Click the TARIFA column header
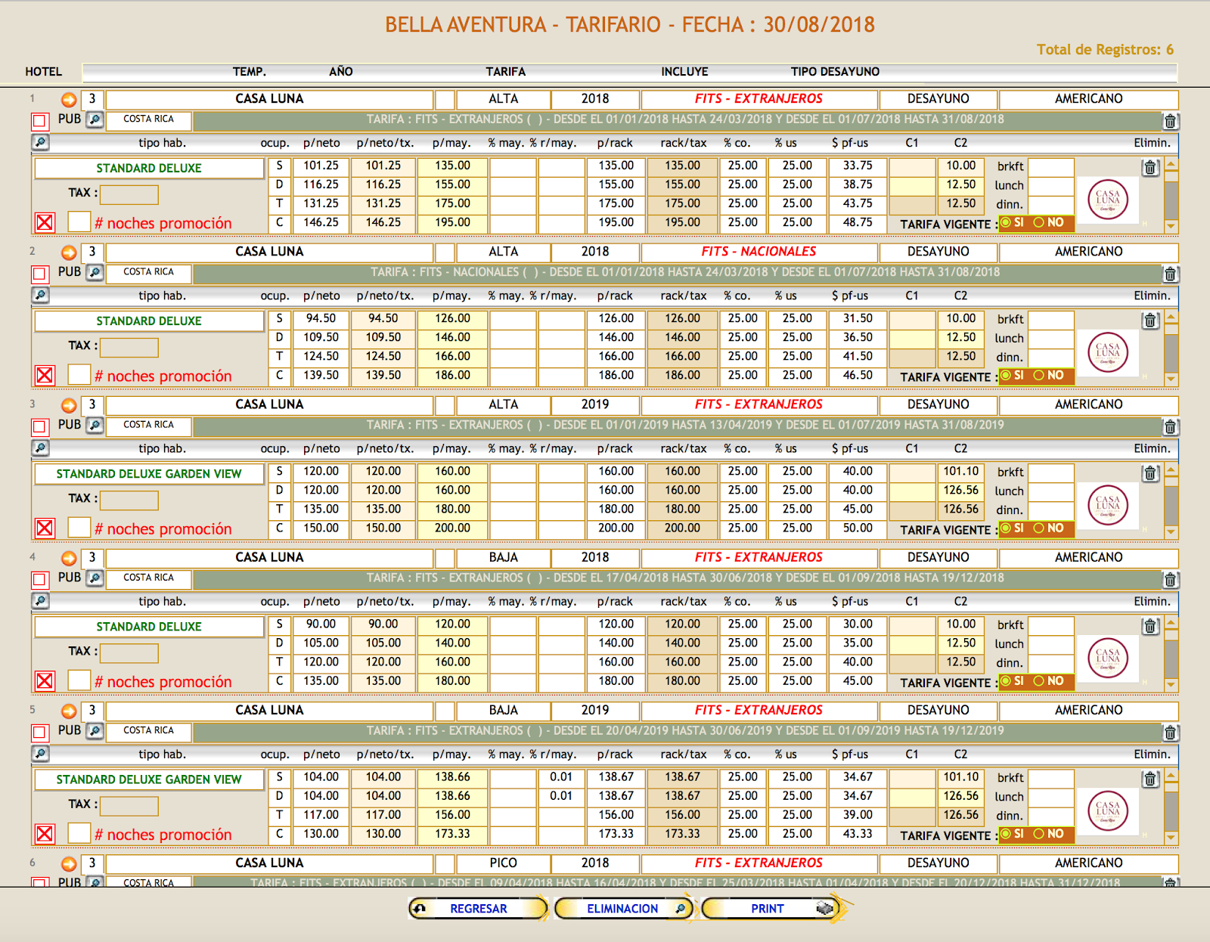Image resolution: width=1210 pixels, height=942 pixels. pos(505,72)
